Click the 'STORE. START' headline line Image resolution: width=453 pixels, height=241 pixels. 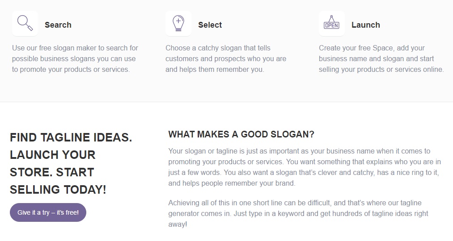[x=51, y=172]
